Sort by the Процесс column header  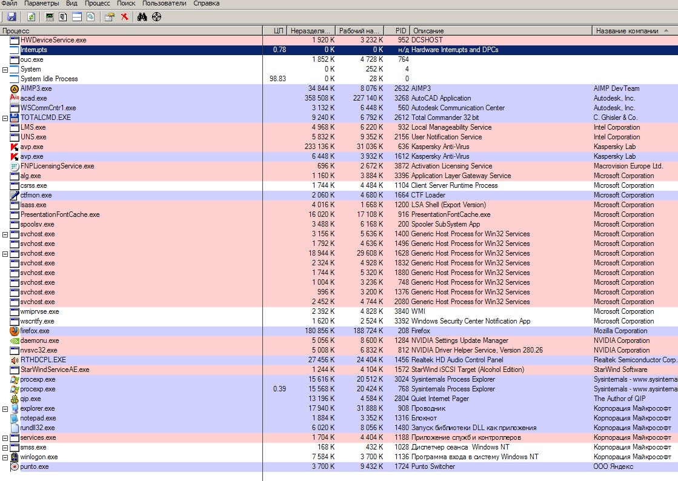(x=131, y=31)
